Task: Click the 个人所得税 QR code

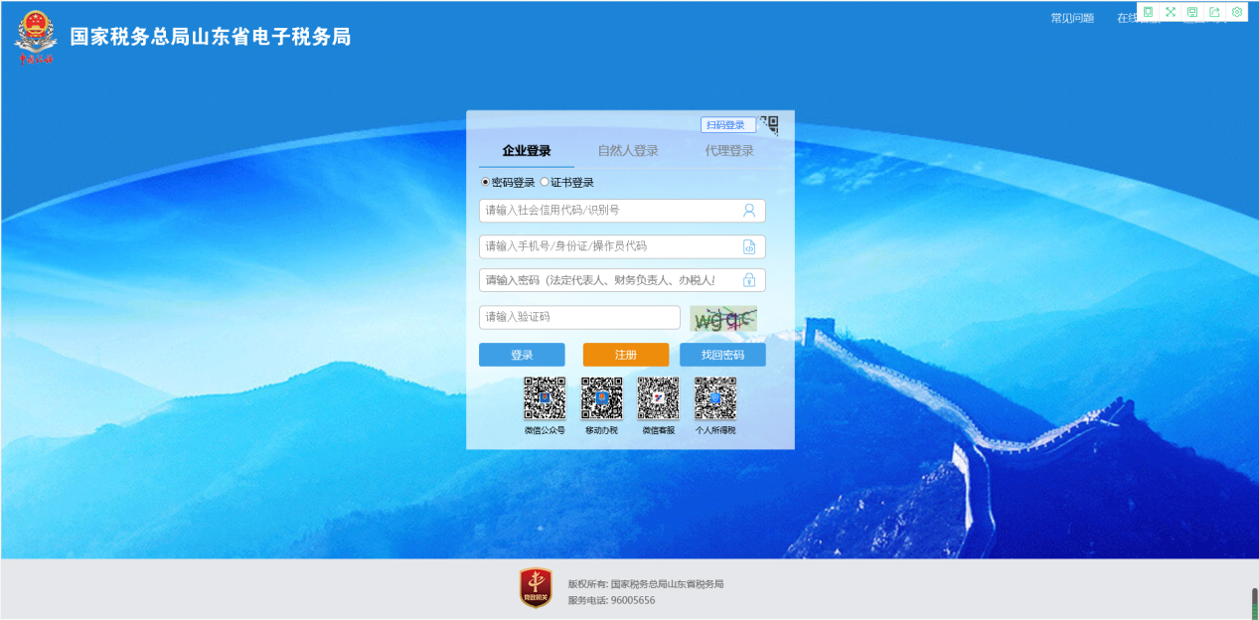Action: click(x=715, y=397)
